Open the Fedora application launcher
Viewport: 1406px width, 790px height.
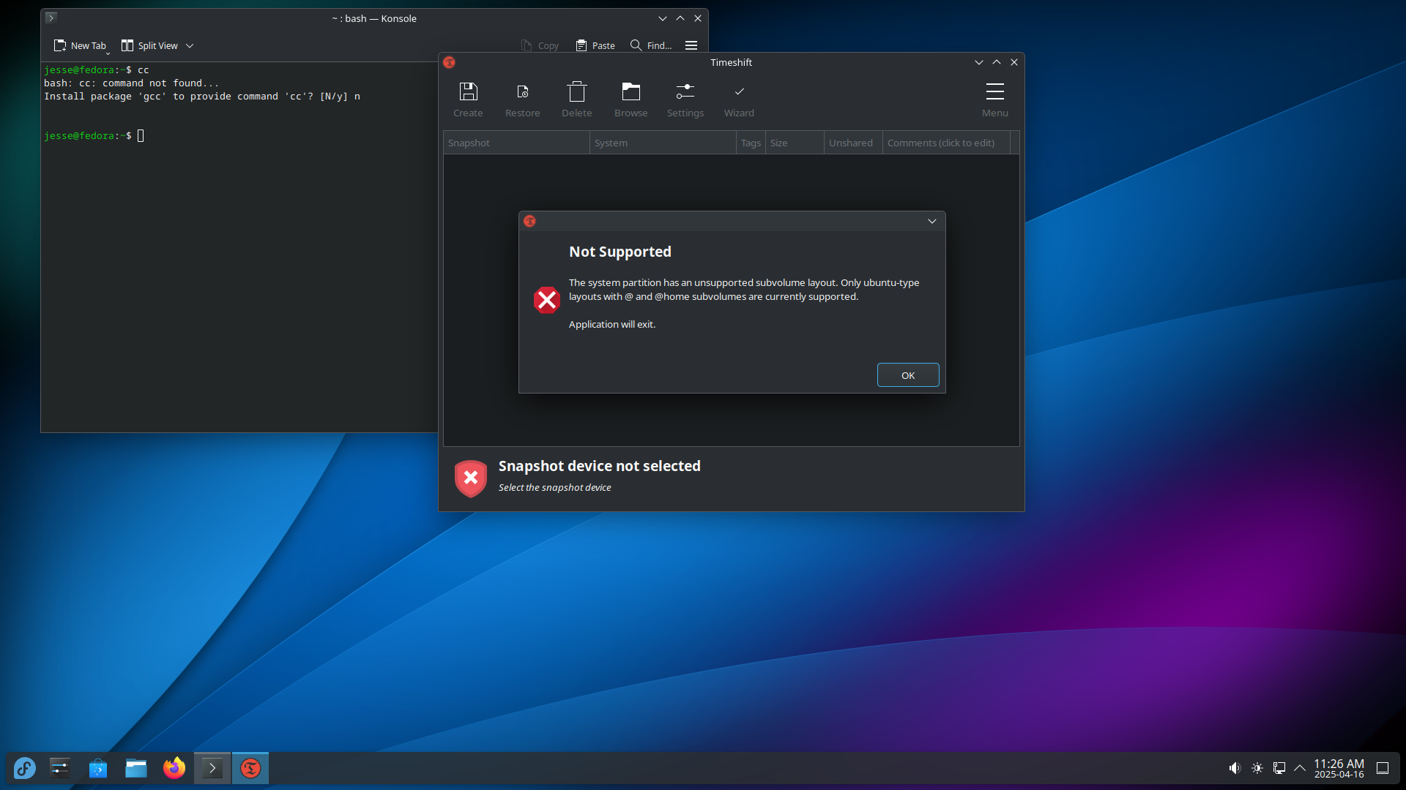pyautogui.click(x=24, y=768)
